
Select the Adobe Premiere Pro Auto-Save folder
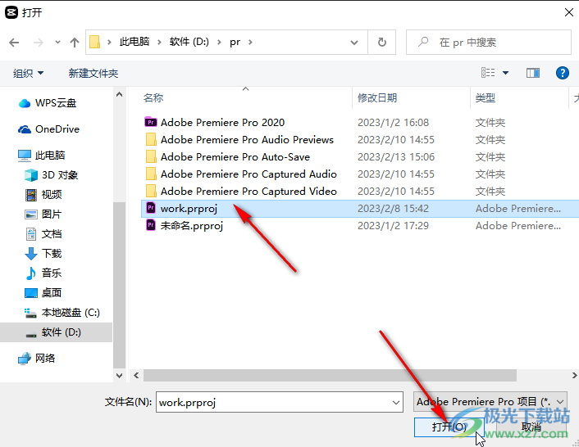pos(235,157)
